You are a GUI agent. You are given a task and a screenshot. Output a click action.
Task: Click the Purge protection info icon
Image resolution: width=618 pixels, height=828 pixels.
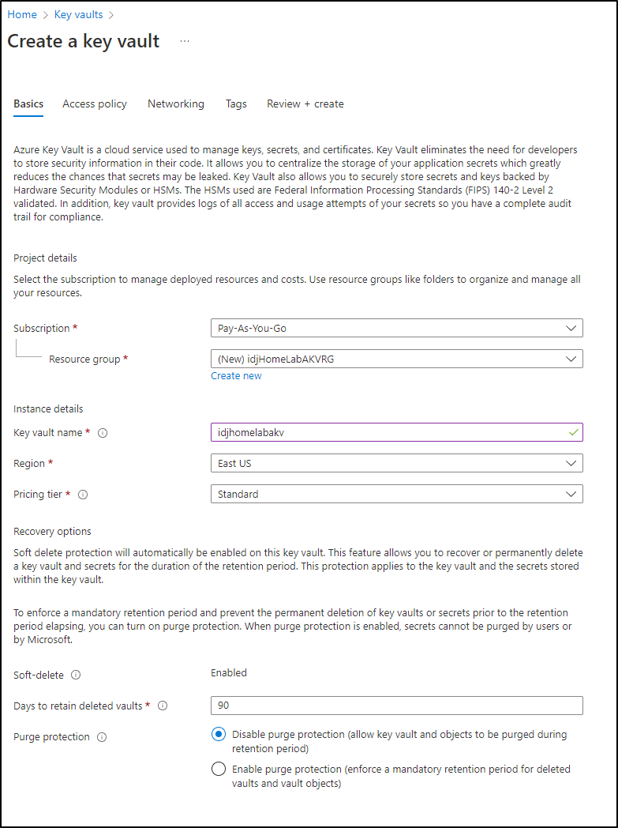click(x=102, y=736)
